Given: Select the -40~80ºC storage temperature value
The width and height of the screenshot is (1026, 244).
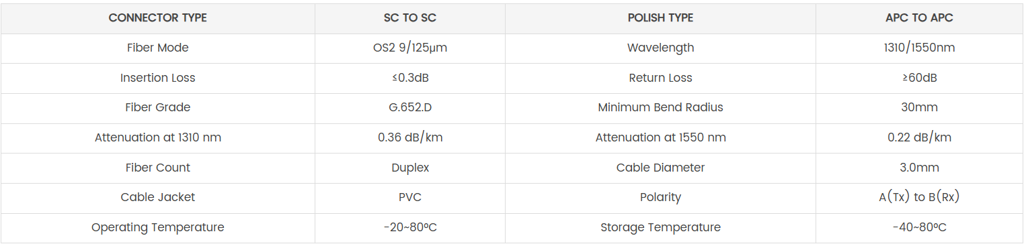Looking at the screenshot, I should [x=920, y=227].
